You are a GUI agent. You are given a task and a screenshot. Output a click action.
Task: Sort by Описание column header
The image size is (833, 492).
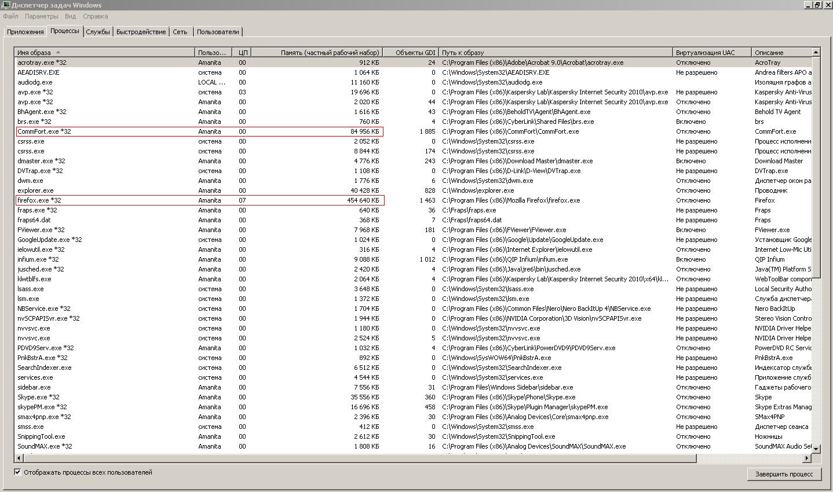(x=781, y=53)
